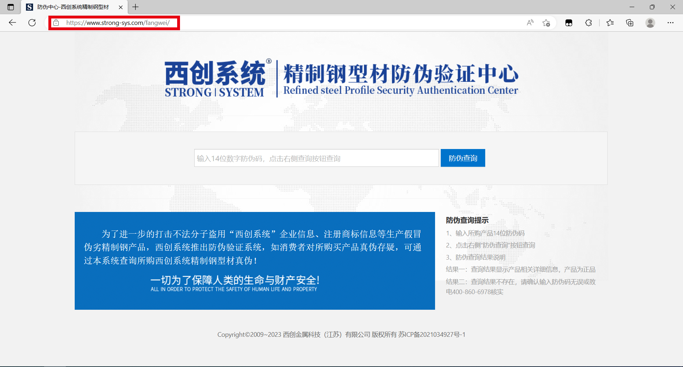683x367 pixels.
Task: Refresh the current page
Action: click(32, 23)
